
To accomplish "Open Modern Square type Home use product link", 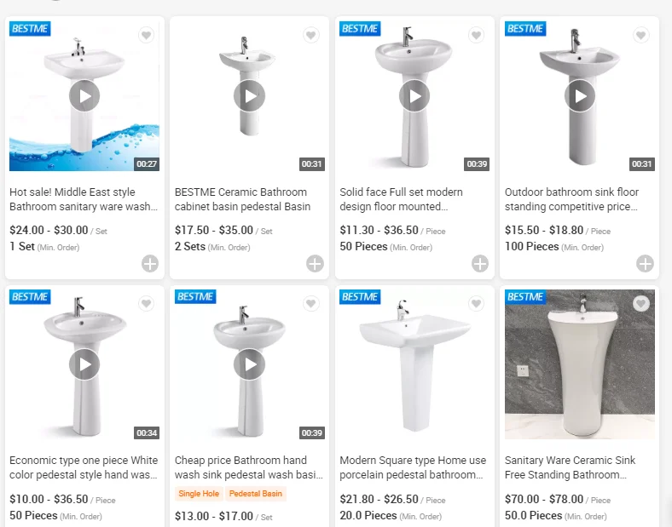I will tap(413, 467).
